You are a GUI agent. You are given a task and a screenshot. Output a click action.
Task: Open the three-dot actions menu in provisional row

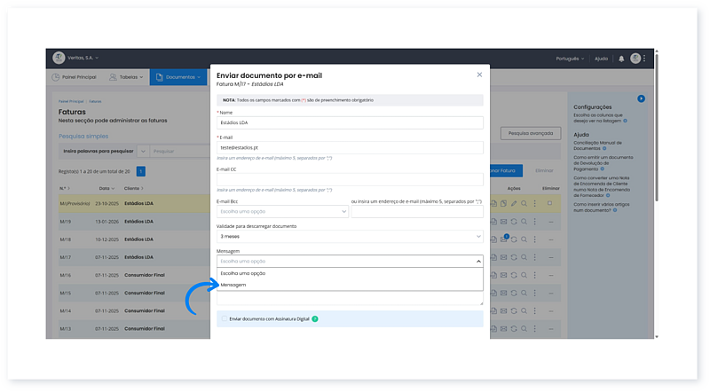535,203
